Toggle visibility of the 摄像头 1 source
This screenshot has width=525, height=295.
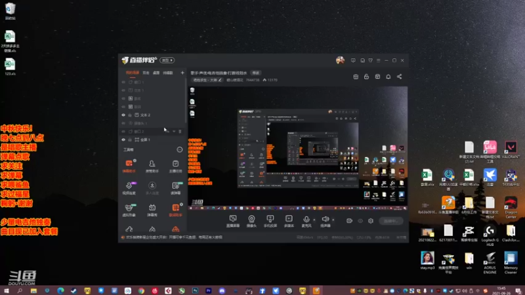pyautogui.click(x=123, y=123)
